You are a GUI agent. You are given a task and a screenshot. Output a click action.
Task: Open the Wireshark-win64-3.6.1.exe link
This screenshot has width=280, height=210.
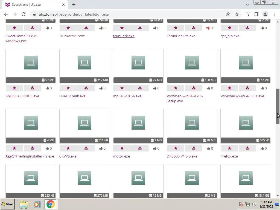pos(242,96)
